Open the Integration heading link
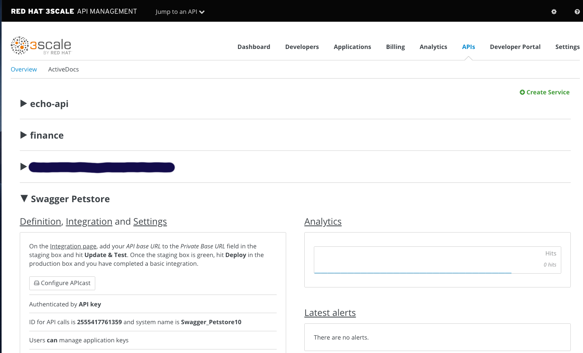Screen dimensions: 583x353 (x=89, y=222)
